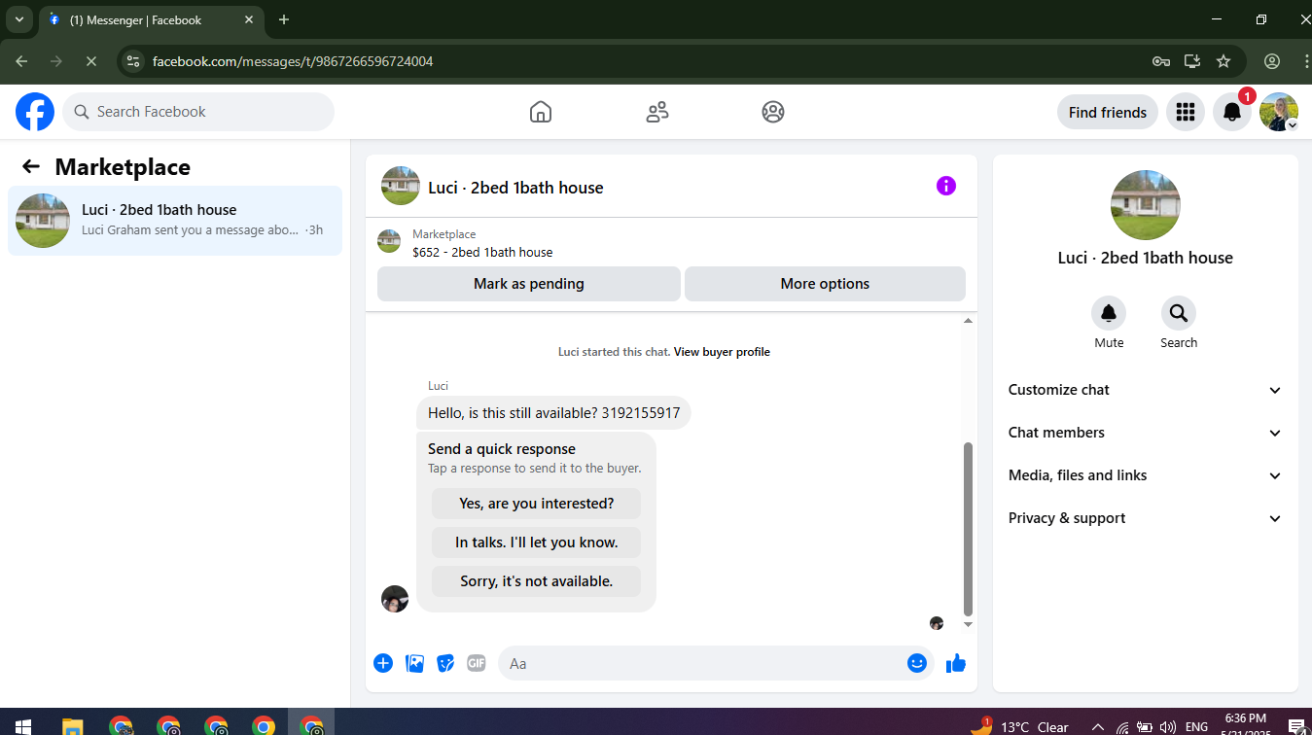Search in conversation magnifier icon

click(x=1179, y=313)
